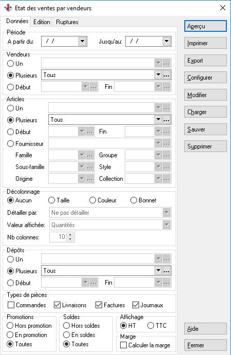This screenshot has width=231, height=355.
Task: Enable the Commandes checkbox
Action: (11, 305)
